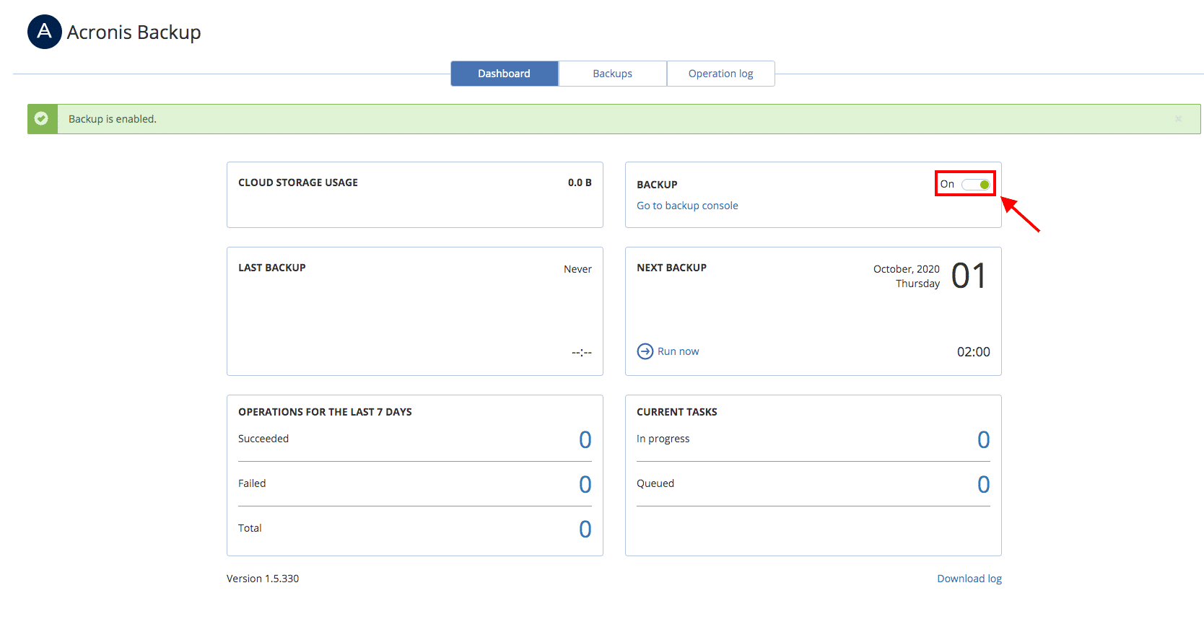This screenshot has height=632, width=1204.
Task: Click the 'CLOUD STORAGE USAGE' heading
Action: tap(298, 183)
